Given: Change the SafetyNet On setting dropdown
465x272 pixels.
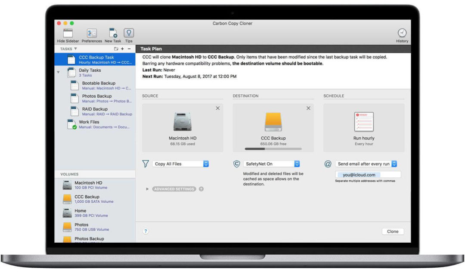Looking at the screenshot, I should (x=272, y=164).
